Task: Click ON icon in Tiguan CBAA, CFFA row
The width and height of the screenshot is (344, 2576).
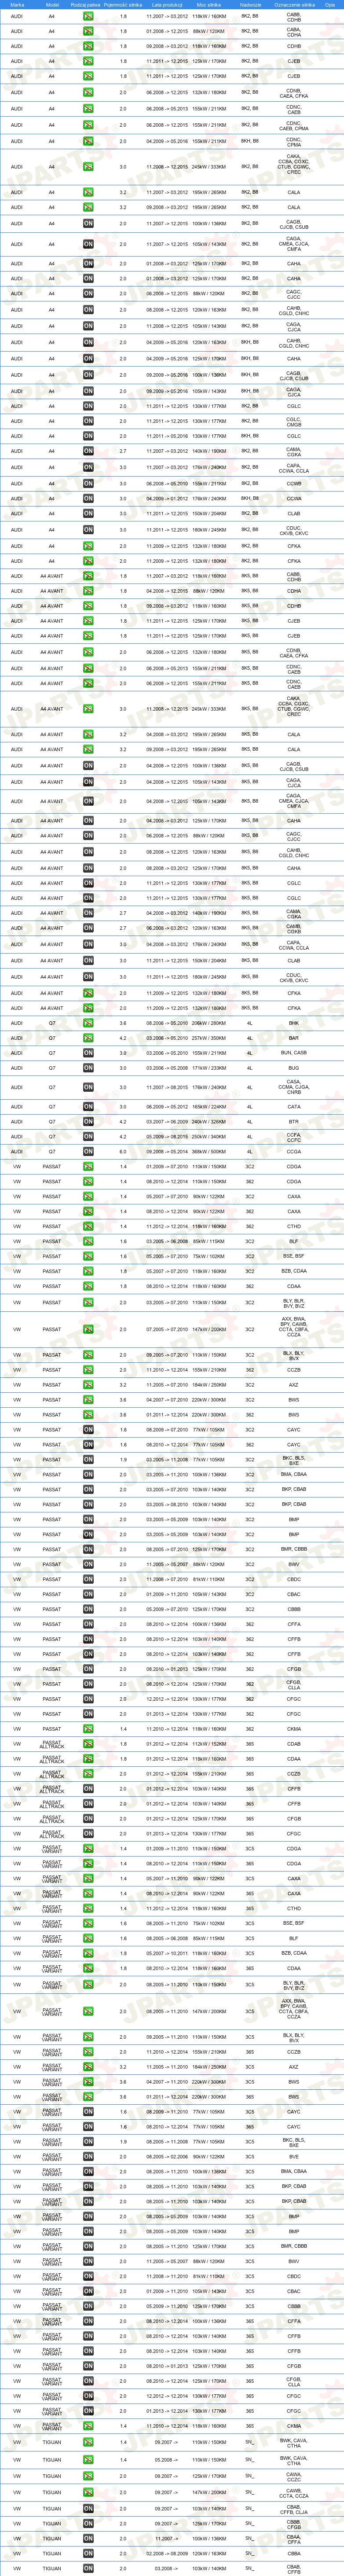Action: (x=88, y=2538)
